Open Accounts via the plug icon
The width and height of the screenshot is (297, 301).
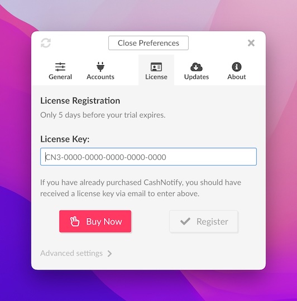pyautogui.click(x=100, y=67)
